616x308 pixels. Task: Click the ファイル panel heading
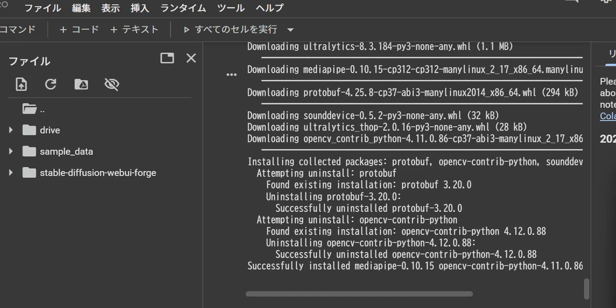[x=29, y=61]
